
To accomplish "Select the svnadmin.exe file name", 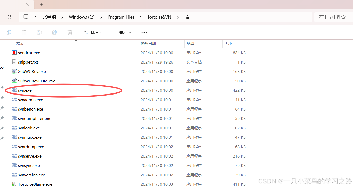I will pyautogui.click(x=30, y=100).
